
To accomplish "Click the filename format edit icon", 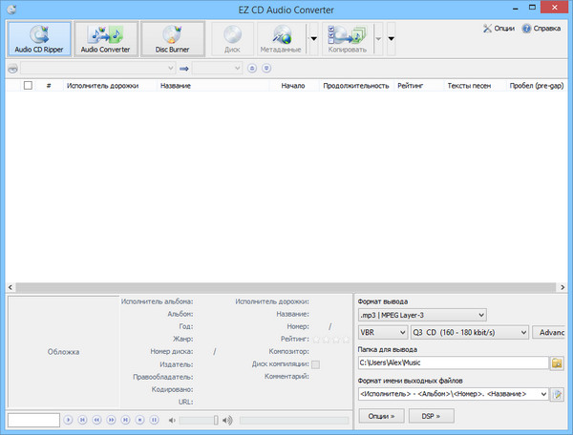I will tap(557, 394).
